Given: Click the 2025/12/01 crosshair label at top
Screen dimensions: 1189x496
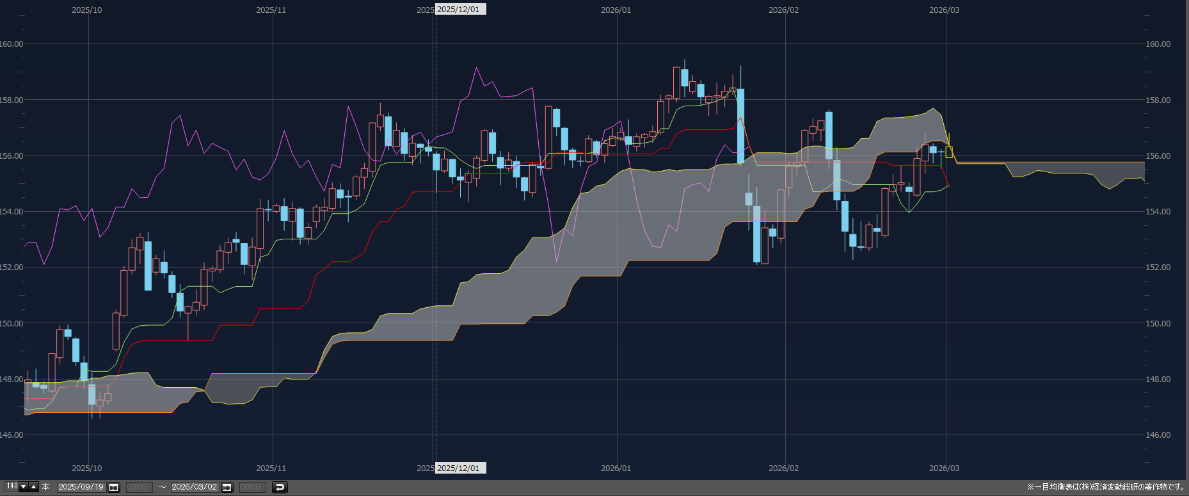Looking at the screenshot, I should 459,10.
